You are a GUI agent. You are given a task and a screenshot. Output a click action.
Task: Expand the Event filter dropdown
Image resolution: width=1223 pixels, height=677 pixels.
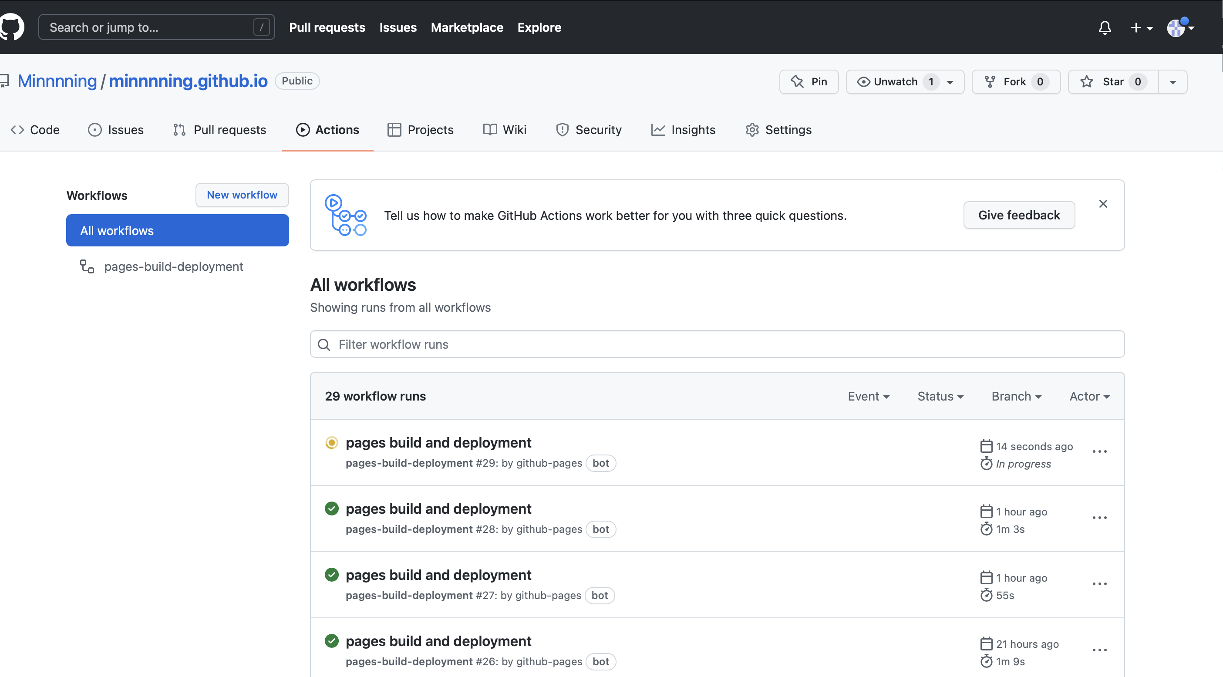868,396
